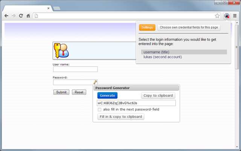Focus the Password input field
Viewport: 241px width, 151px height.
75,82
